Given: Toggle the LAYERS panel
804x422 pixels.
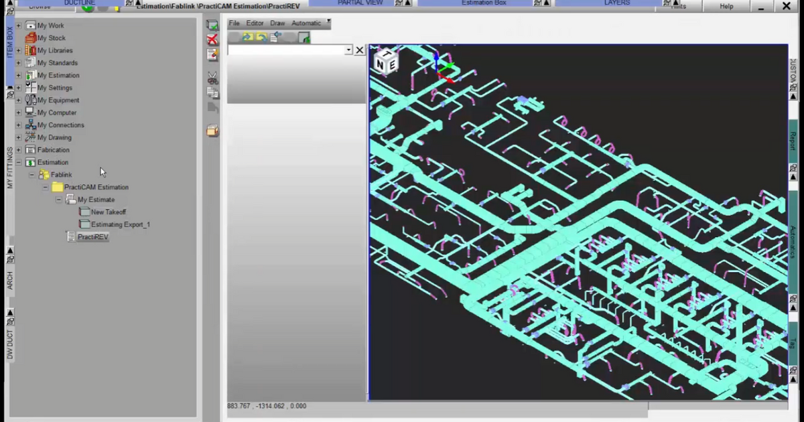Looking at the screenshot, I should pyautogui.click(x=616, y=3).
